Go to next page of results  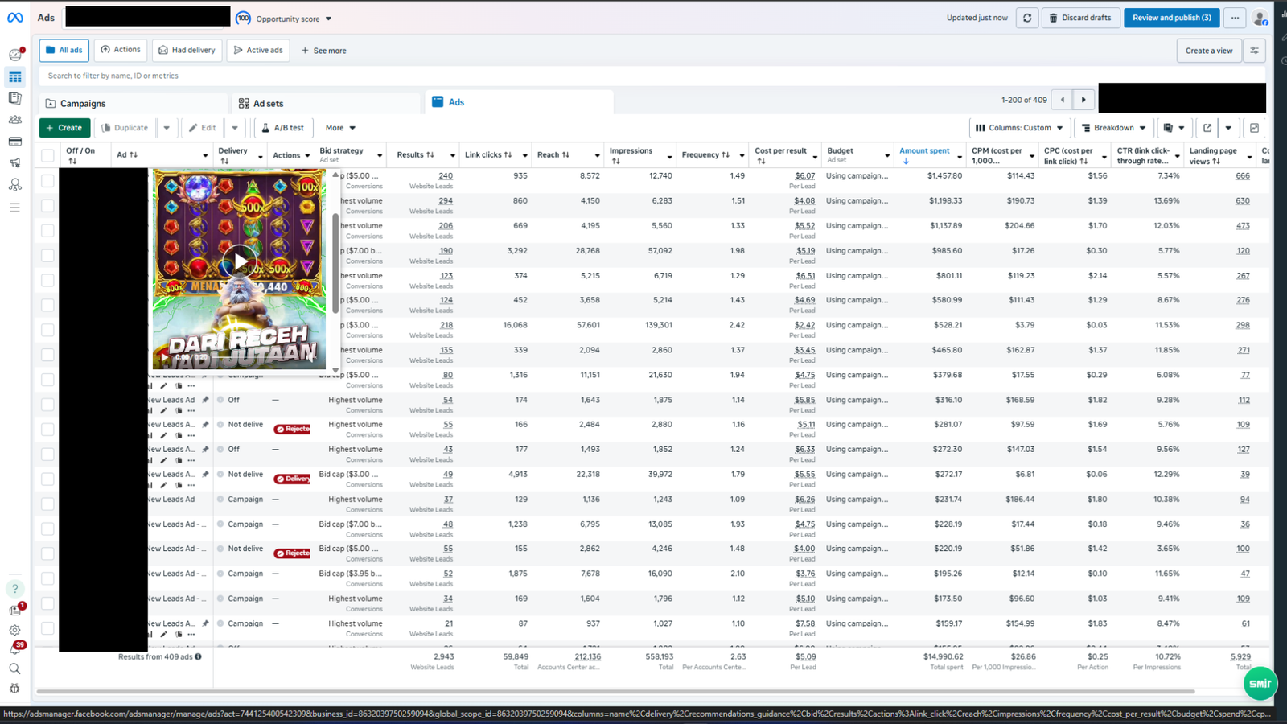coord(1083,100)
